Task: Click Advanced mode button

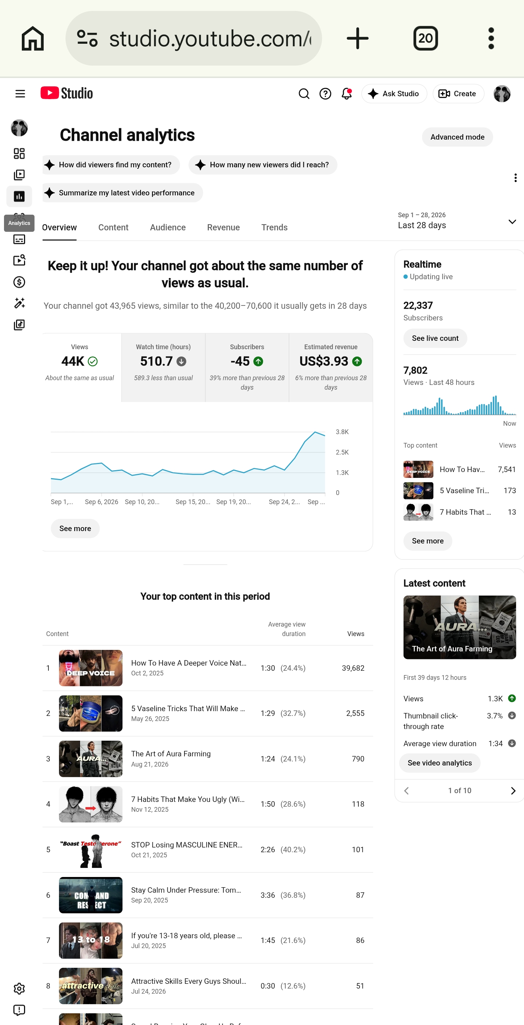Action: click(x=457, y=137)
